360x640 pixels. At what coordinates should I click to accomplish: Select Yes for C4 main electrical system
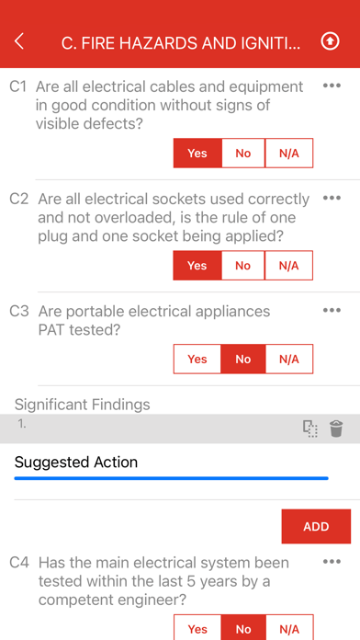[x=197, y=628]
